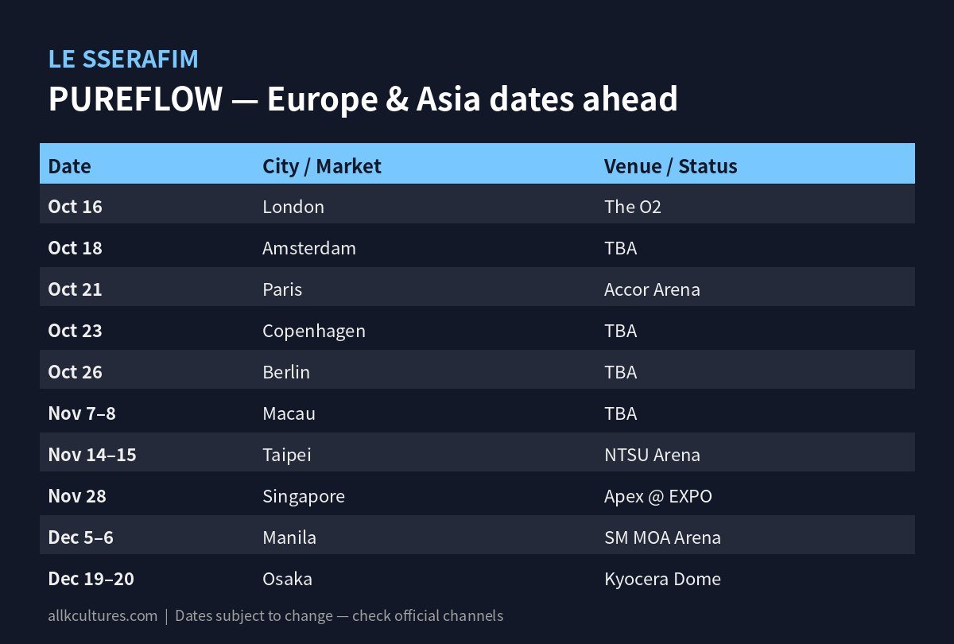Select the Apex @ EXPO venue cell
954x644 pixels.
point(658,496)
